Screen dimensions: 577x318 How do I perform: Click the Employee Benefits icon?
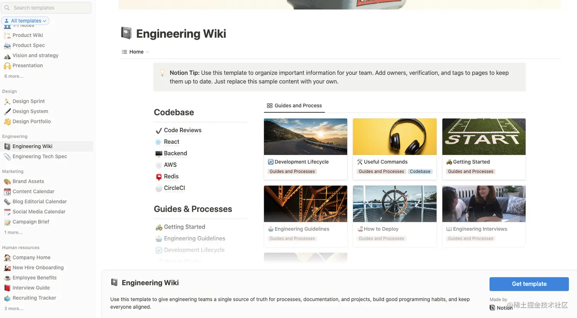pos(7,278)
